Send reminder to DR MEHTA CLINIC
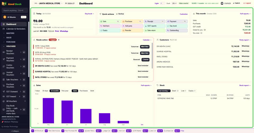254x133 pixels. 143,66
